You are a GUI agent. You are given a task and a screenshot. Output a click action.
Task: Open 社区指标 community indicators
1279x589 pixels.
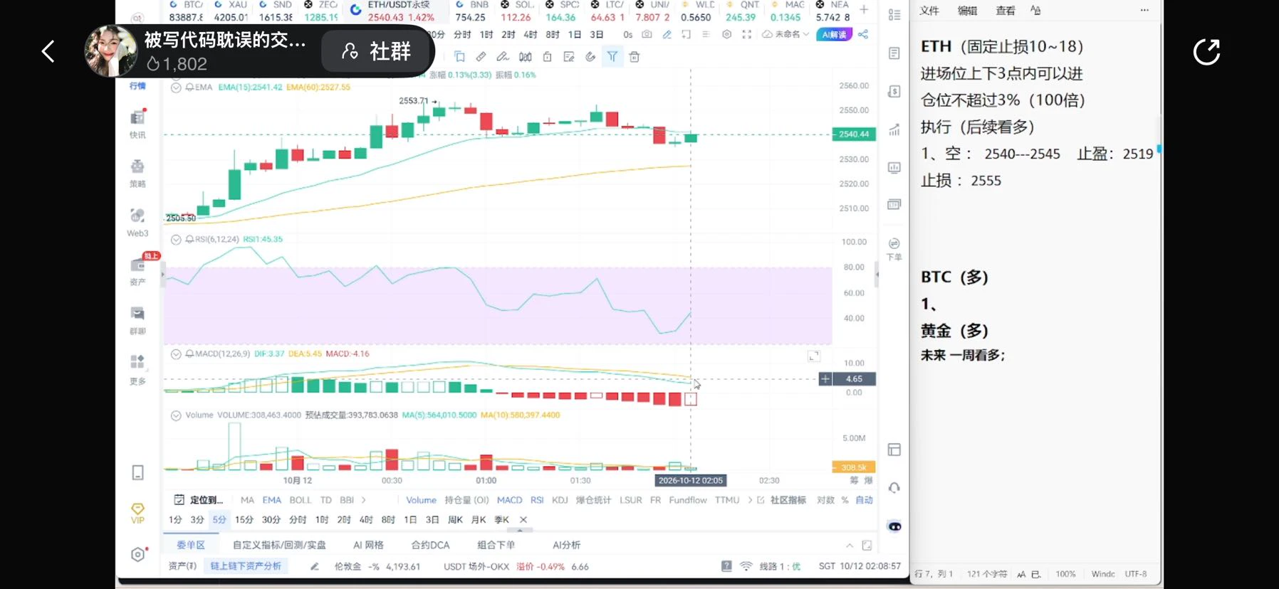(788, 500)
